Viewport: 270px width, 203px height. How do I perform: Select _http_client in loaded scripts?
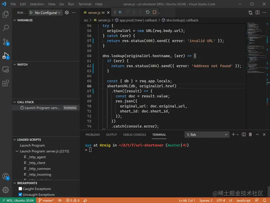(x=37, y=163)
